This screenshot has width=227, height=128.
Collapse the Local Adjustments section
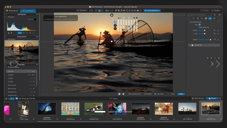coord(189,22)
